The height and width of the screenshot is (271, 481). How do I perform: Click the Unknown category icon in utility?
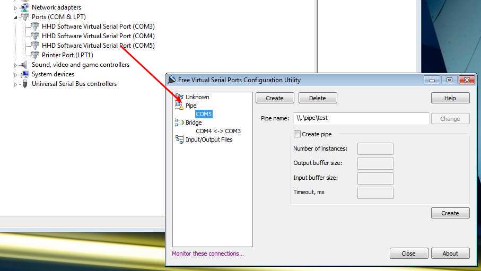click(x=179, y=97)
